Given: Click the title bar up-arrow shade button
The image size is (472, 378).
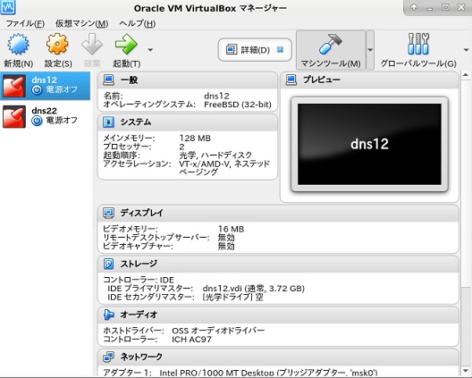Looking at the screenshot, I should [414, 7].
